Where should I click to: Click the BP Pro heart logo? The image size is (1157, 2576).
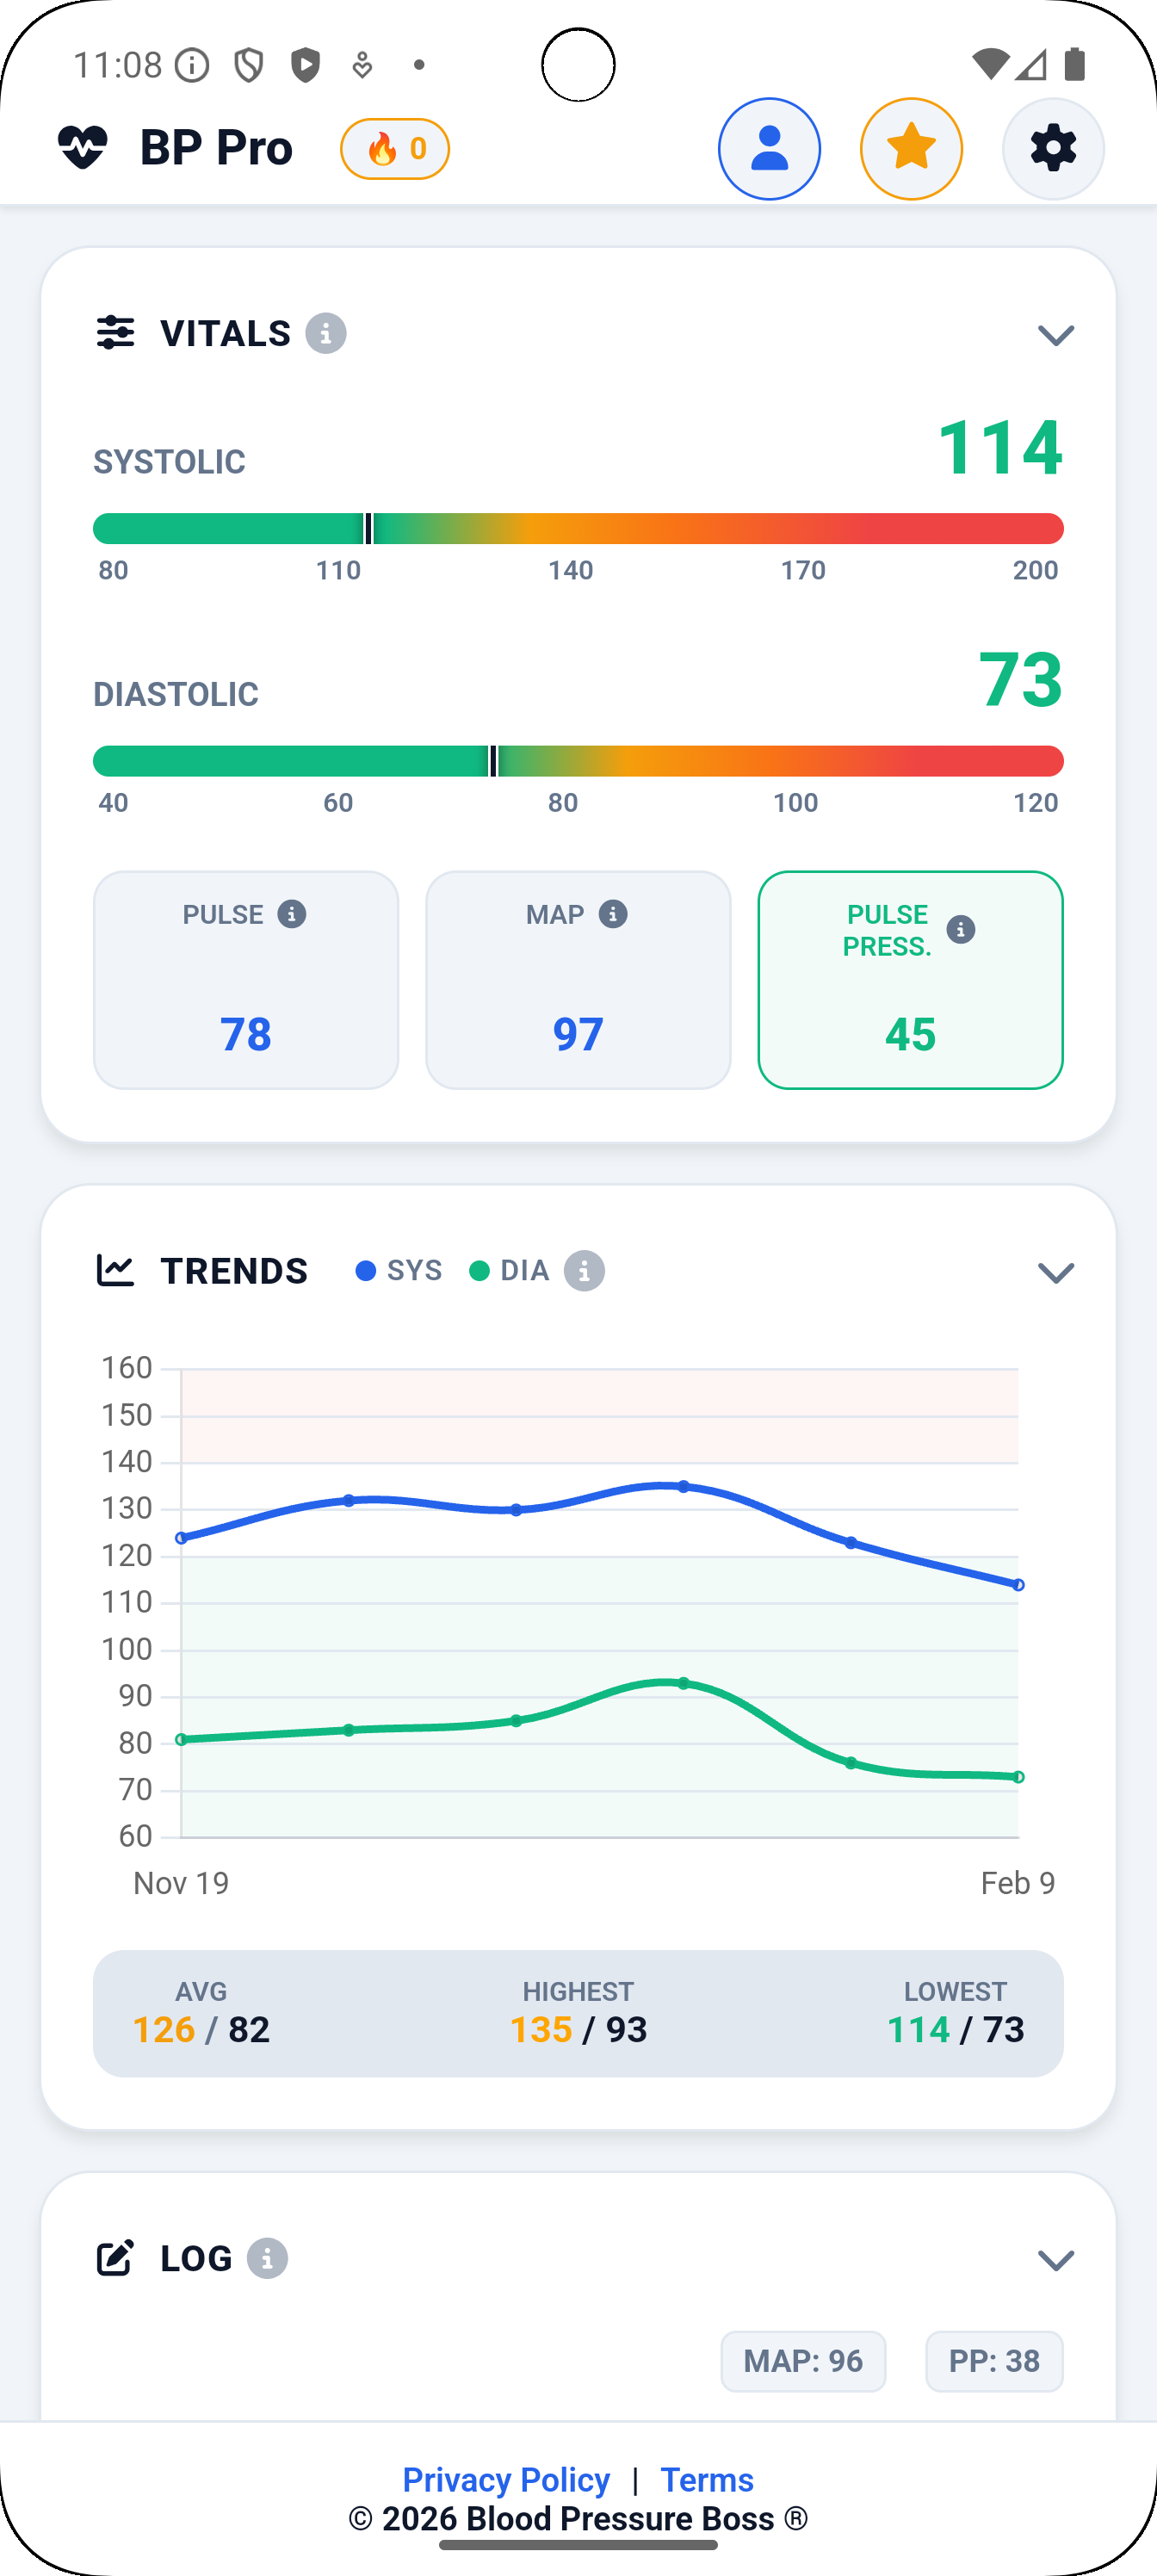83,146
